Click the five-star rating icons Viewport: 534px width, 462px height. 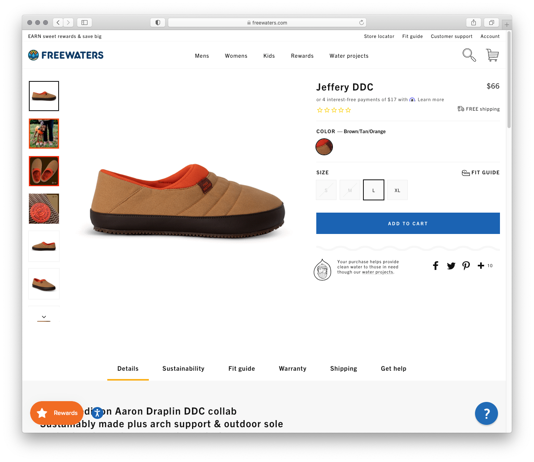click(334, 110)
